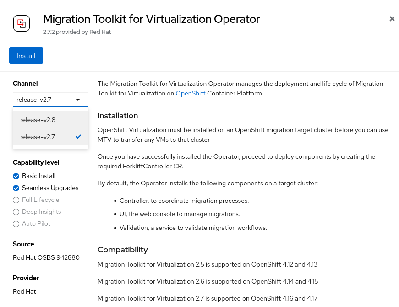The image size is (399, 307).
Task: Select release-v2.8 channel option
Action: (38, 120)
